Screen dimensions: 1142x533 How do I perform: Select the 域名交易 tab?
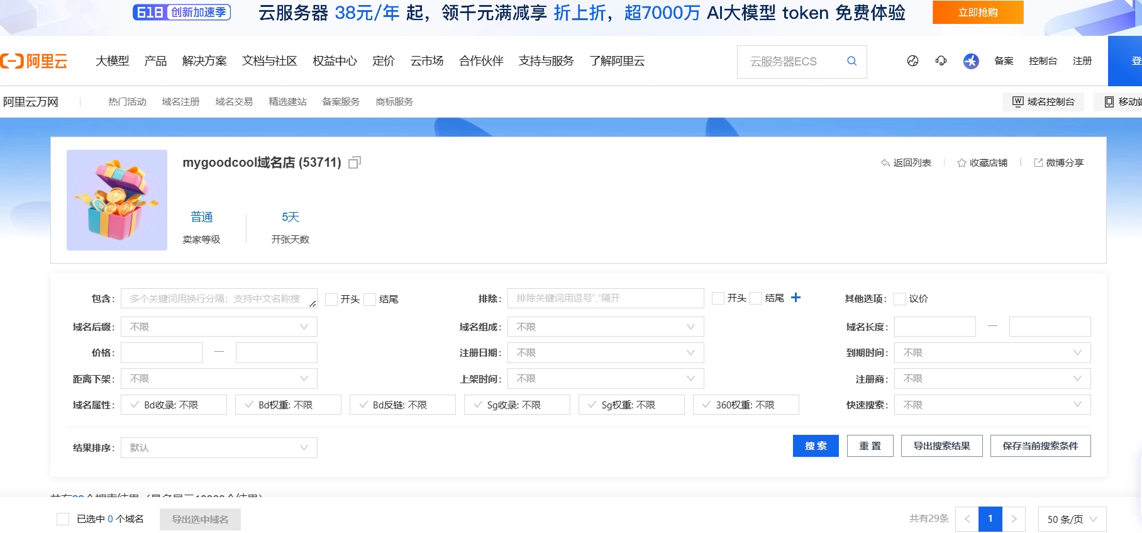234,102
